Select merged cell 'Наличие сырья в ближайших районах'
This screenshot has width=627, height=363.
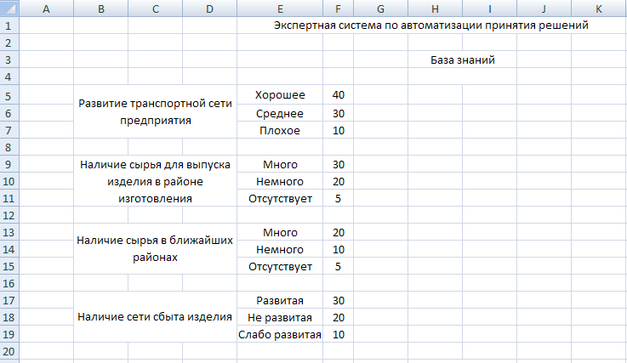pos(155,249)
